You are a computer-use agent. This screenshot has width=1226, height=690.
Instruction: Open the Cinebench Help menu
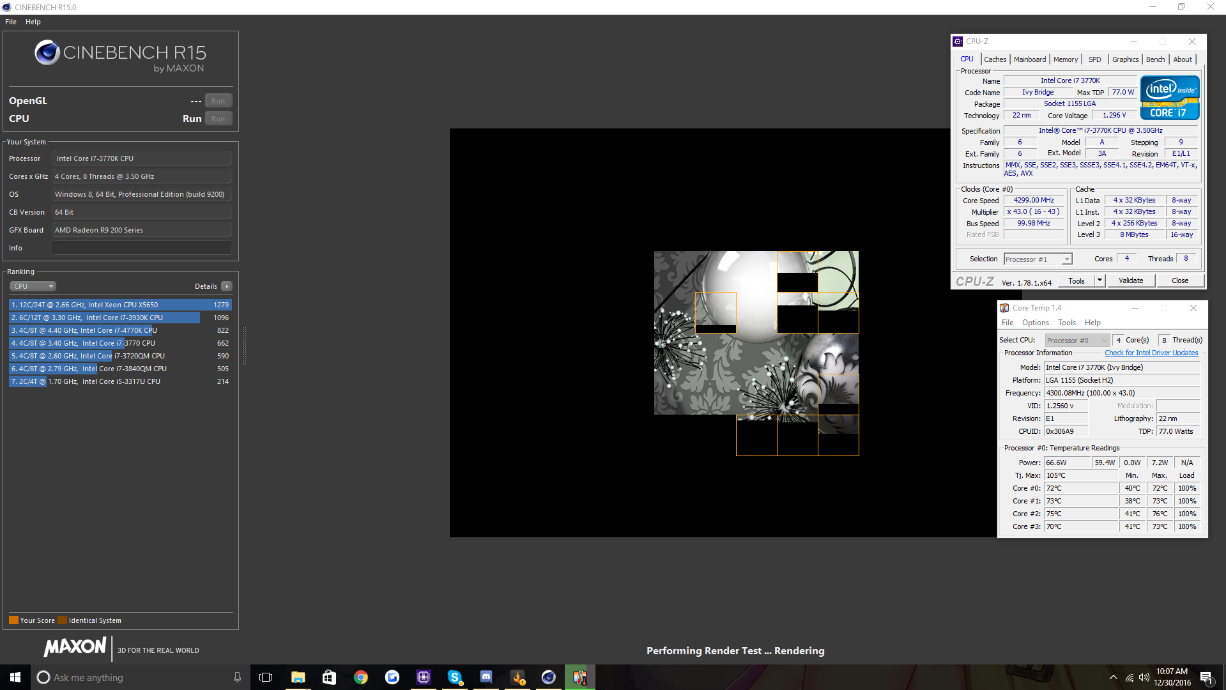(x=33, y=22)
